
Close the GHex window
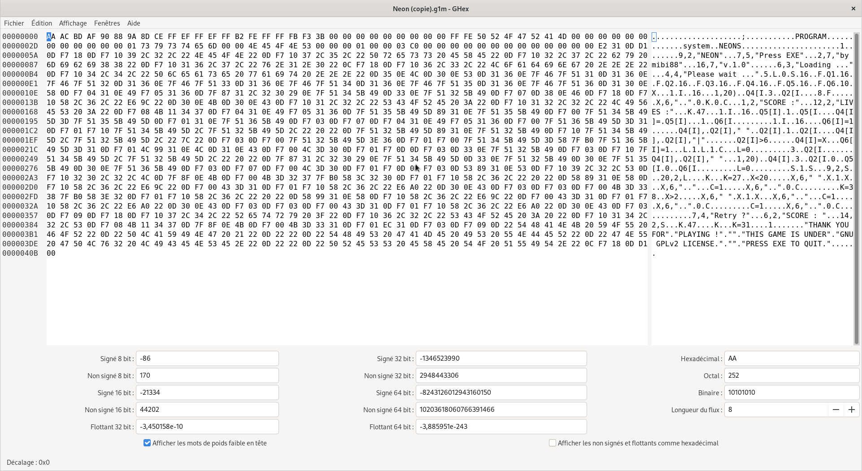click(853, 9)
